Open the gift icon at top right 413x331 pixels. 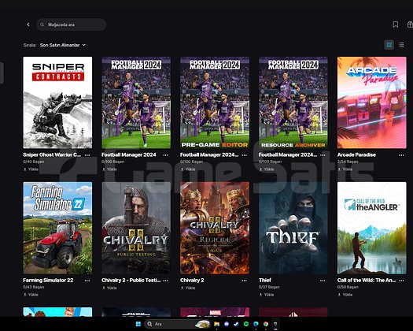click(410, 24)
